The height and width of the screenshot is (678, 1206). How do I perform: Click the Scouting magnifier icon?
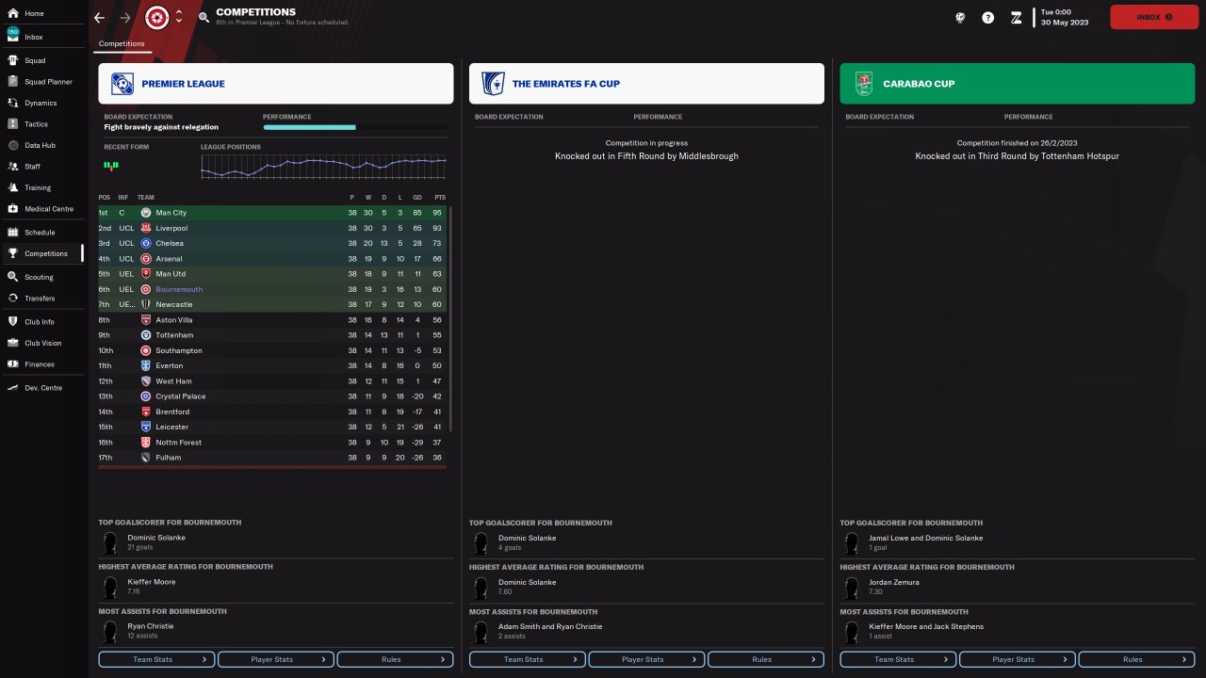pos(13,277)
